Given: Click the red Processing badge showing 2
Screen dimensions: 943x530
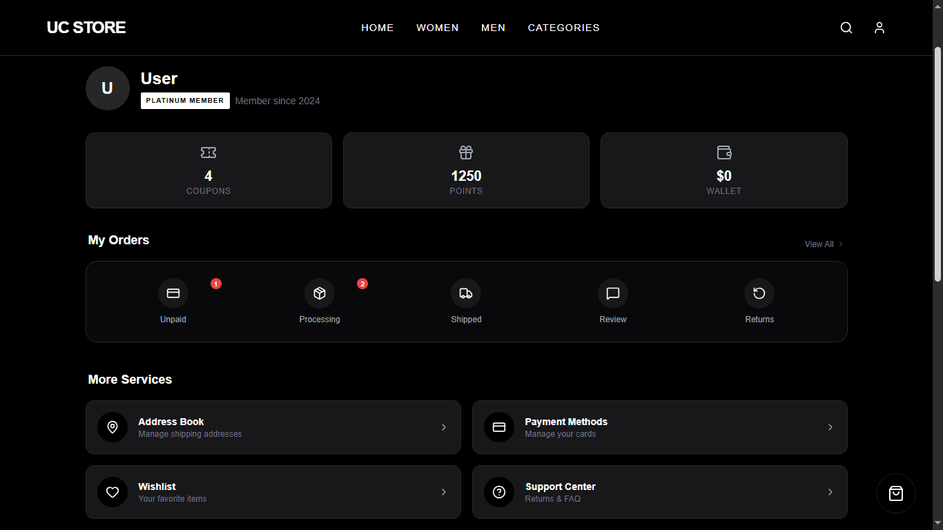Looking at the screenshot, I should (x=362, y=284).
